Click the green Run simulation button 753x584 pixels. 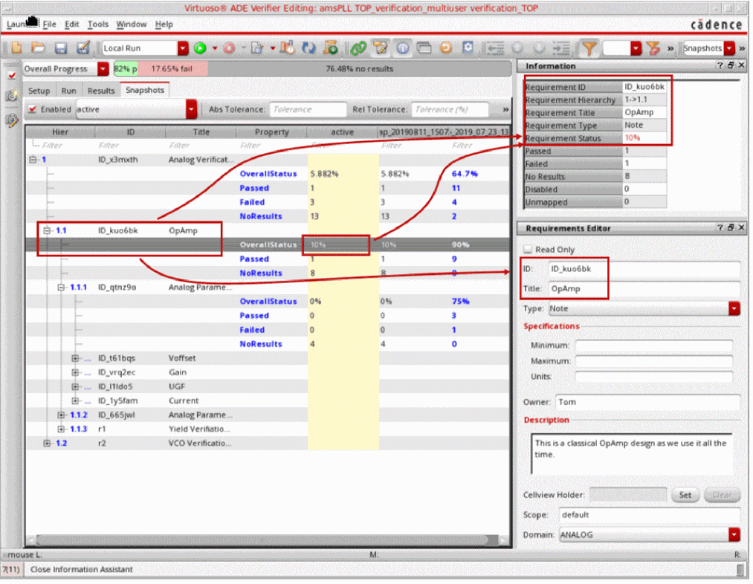[200, 48]
